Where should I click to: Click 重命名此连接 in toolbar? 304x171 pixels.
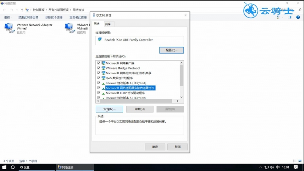click(x=78, y=17)
